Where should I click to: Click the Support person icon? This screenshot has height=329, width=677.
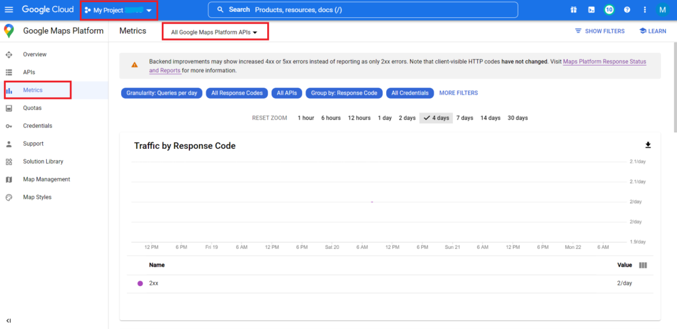click(x=9, y=144)
